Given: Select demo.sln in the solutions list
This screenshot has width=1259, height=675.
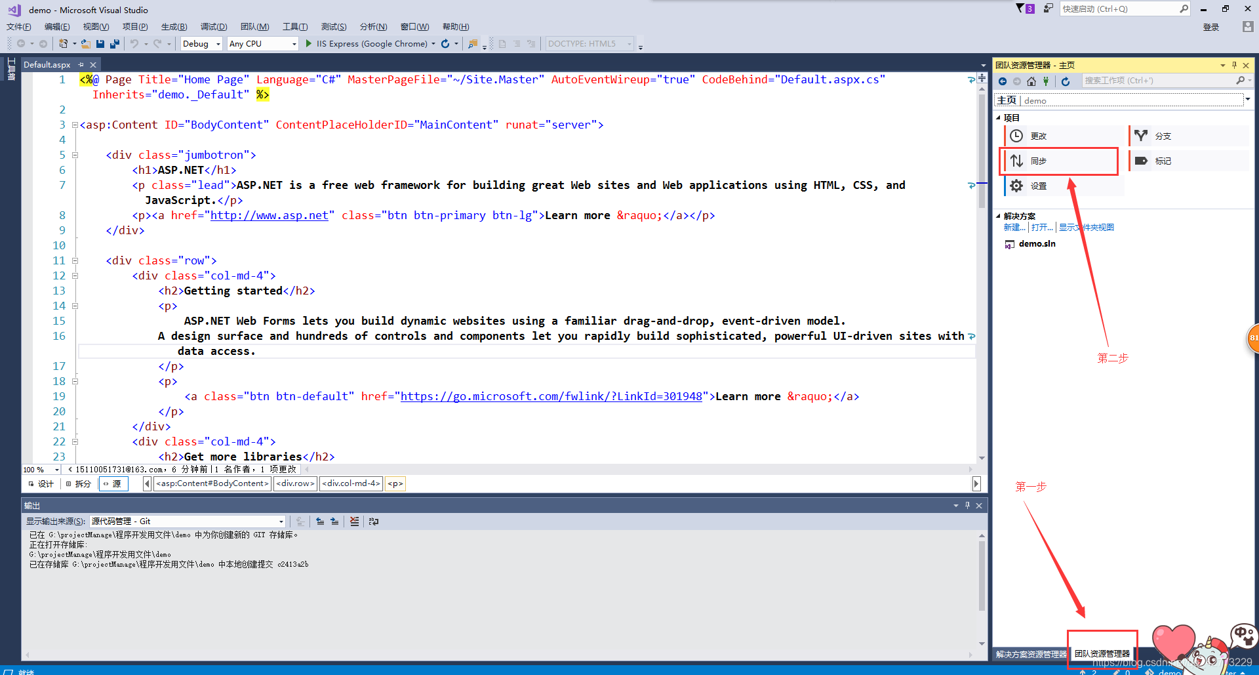Looking at the screenshot, I should (x=1037, y=244).
